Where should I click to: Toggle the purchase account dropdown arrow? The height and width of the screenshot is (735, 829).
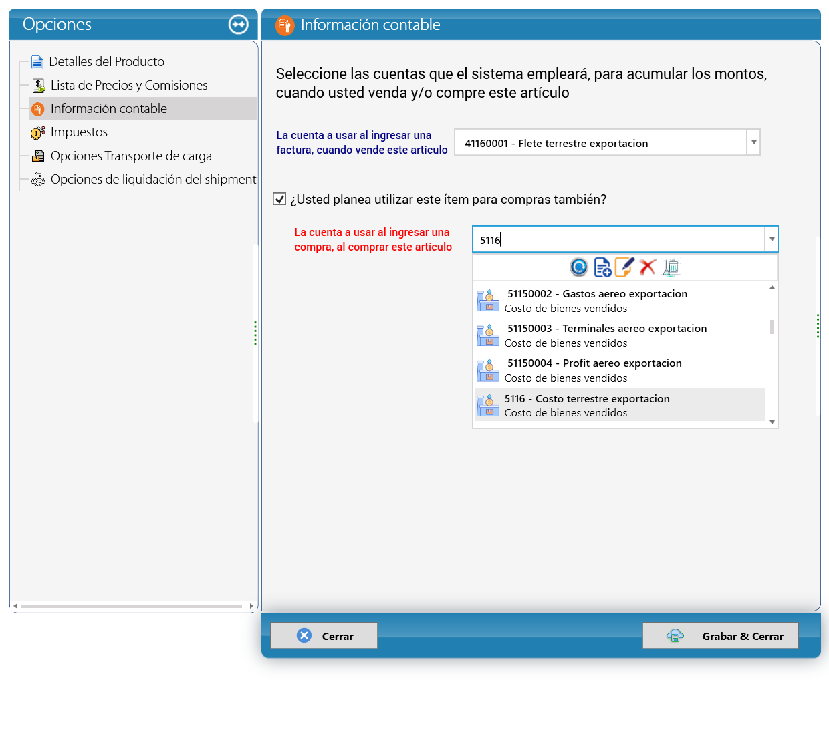[x=772, y=239]
